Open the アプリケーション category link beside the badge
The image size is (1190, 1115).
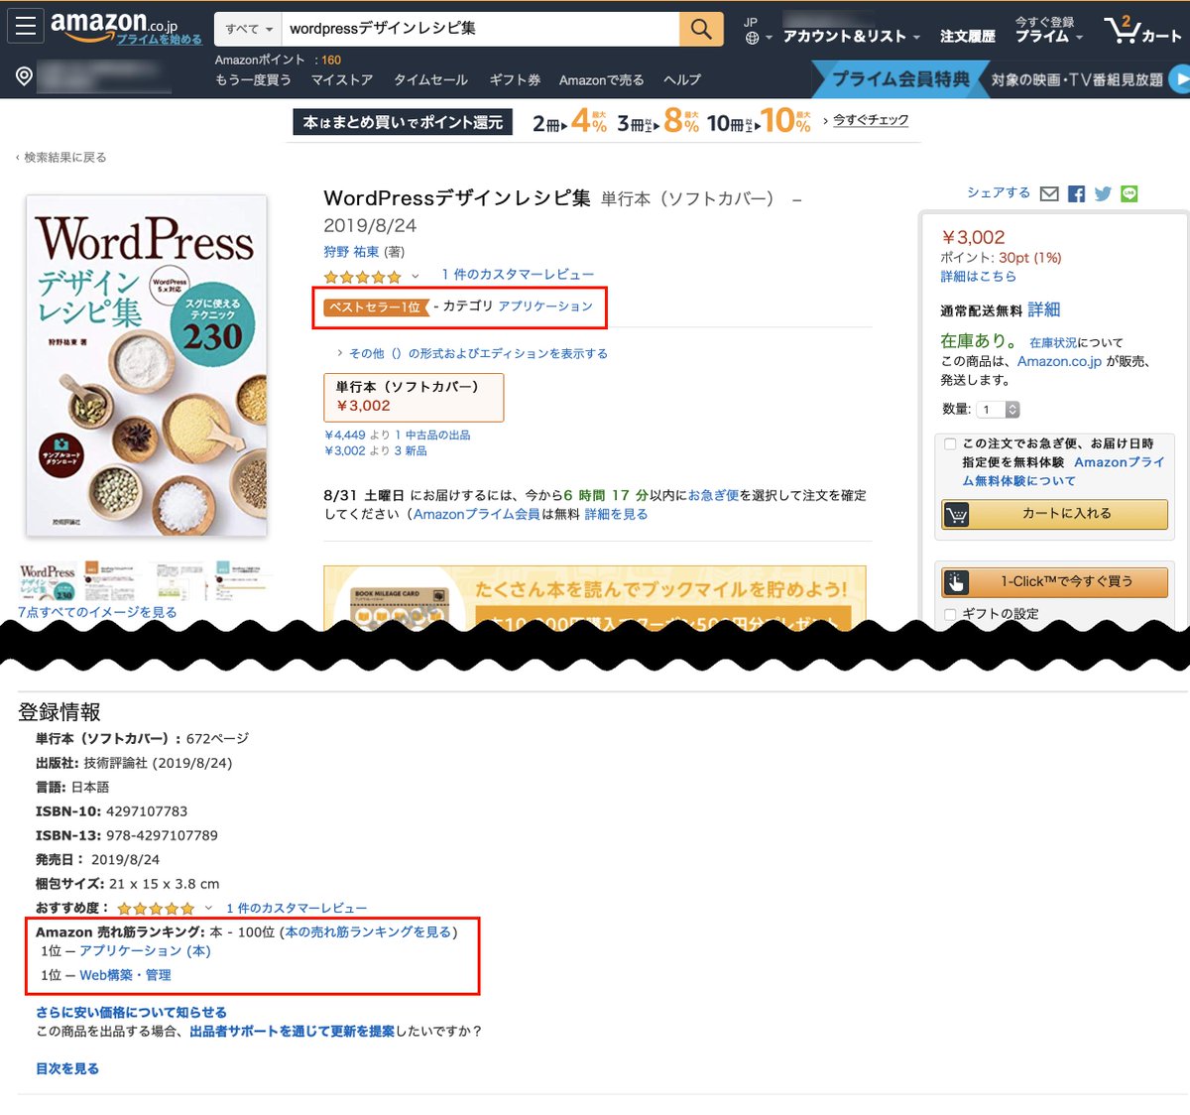pos(545,307)
